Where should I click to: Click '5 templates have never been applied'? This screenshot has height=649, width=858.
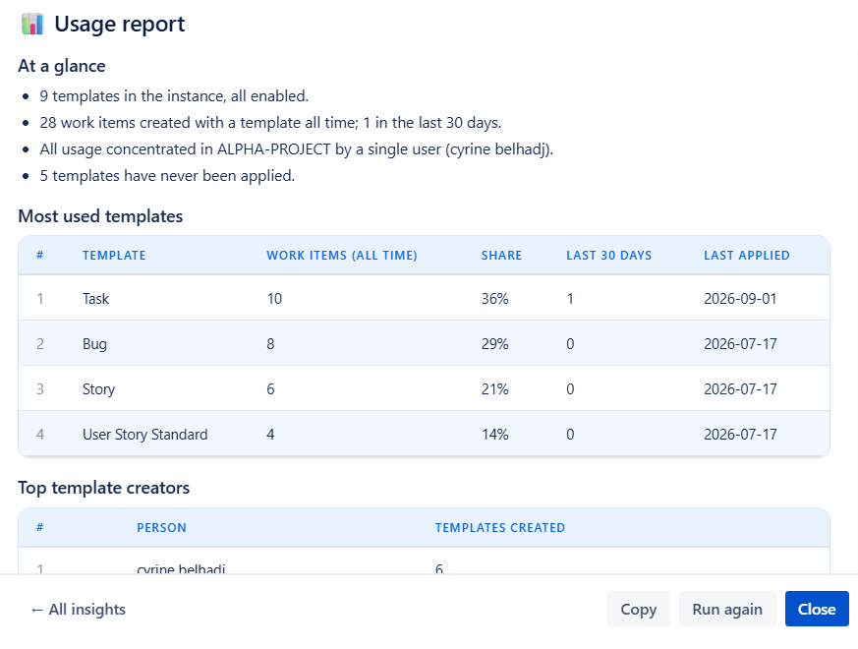(167, 176)
